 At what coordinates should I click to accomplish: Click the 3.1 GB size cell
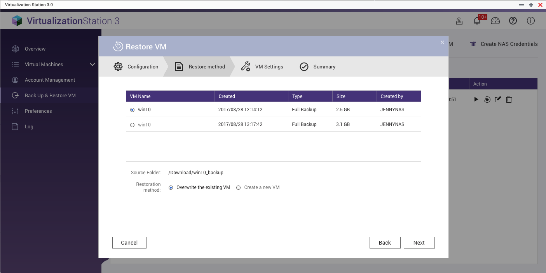tap(343, 124)
